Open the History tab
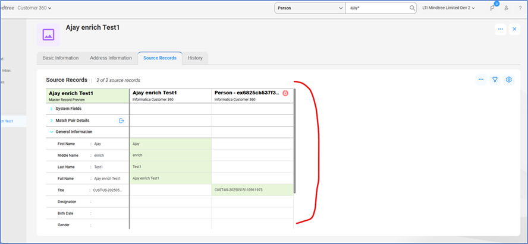This screenshot has width=528, height=244. pos(195,58)
